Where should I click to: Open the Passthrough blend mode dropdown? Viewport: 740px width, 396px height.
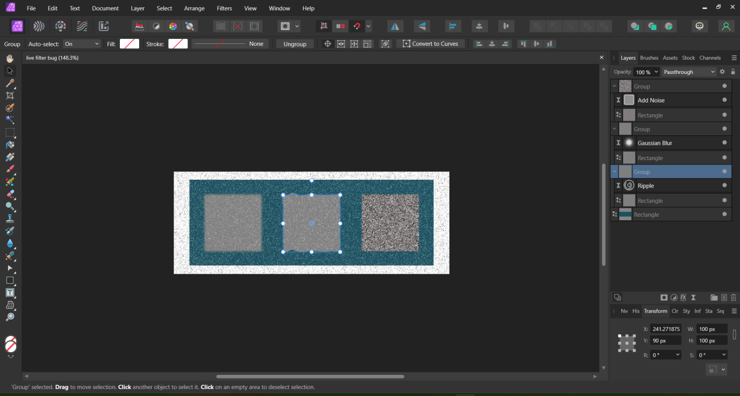pyautogui.click(x=689, y=72)
